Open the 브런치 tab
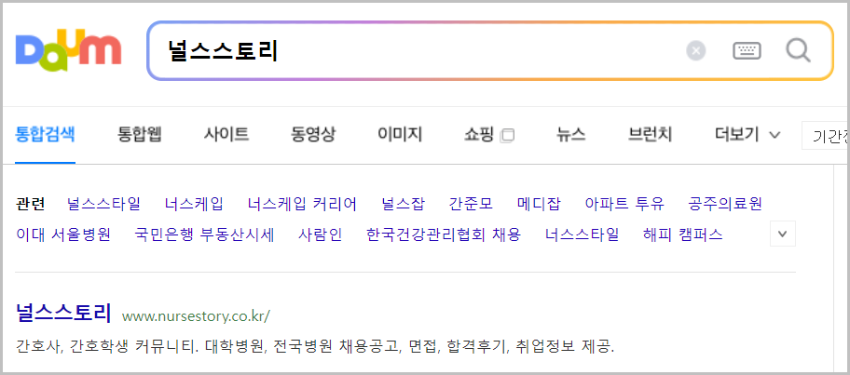850x375 pixels. (x=650, y=134)
